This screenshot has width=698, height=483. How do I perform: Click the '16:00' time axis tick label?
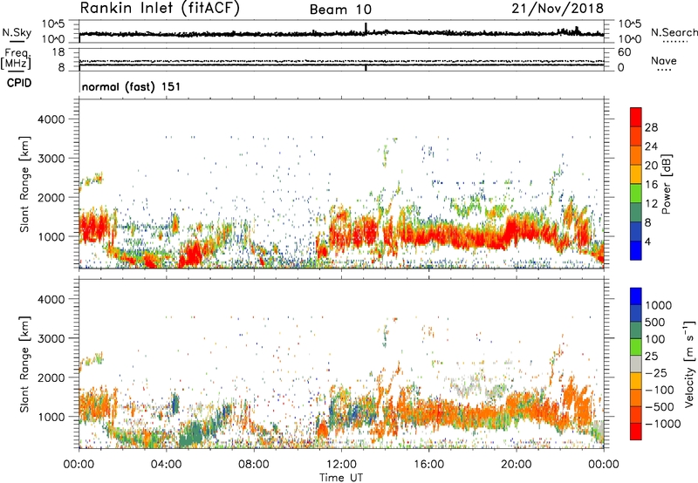click(428, 465)
